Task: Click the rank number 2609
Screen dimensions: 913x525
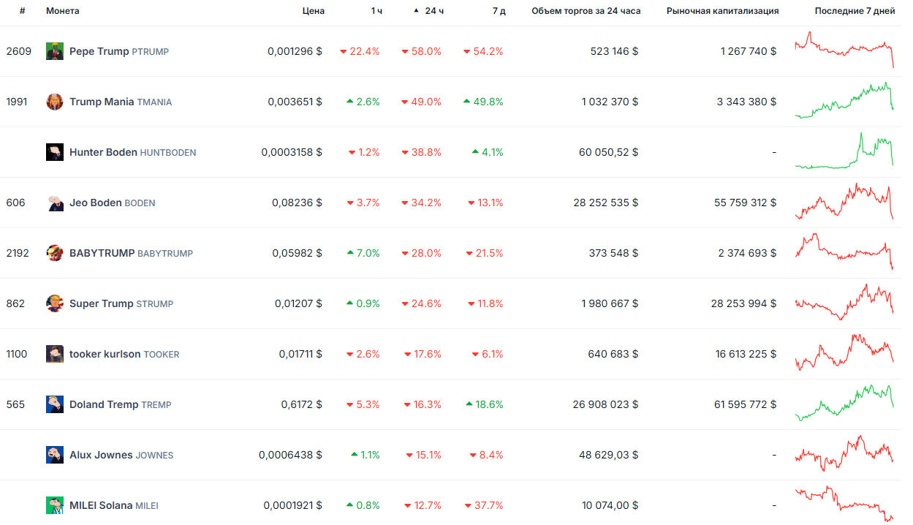Action: click(18, 51)
